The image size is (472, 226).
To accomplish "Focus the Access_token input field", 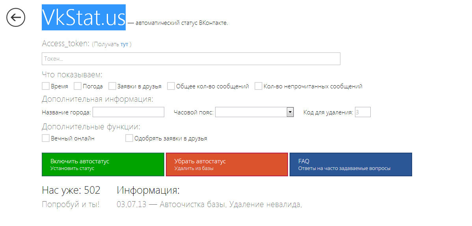I will coord(191,59).
